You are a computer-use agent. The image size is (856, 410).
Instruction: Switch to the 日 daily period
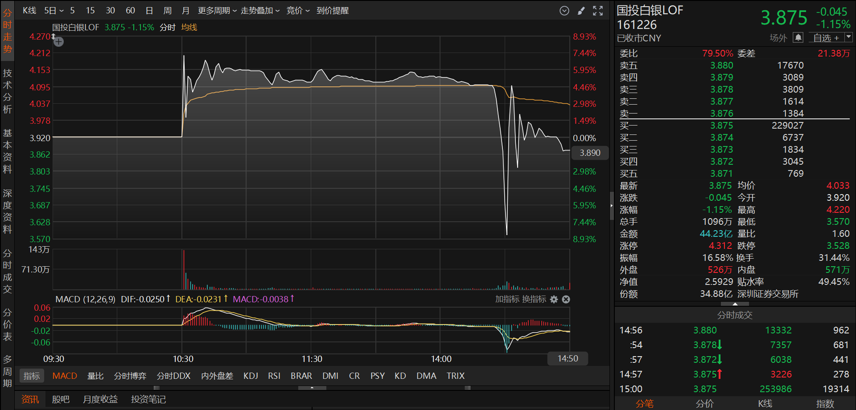(x=149, y=11)
